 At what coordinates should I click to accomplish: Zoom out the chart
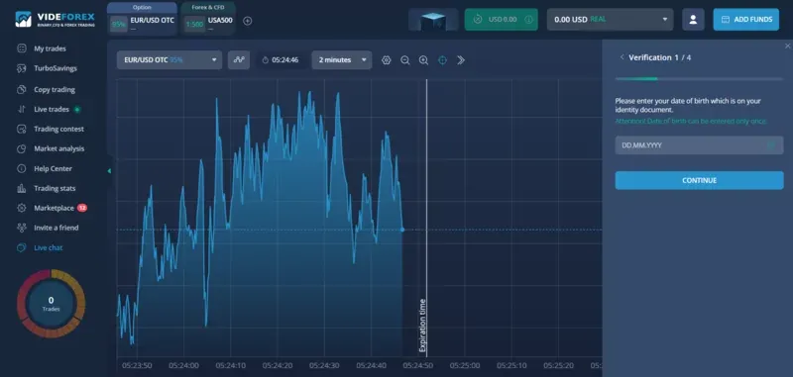(x=405, y=60)
